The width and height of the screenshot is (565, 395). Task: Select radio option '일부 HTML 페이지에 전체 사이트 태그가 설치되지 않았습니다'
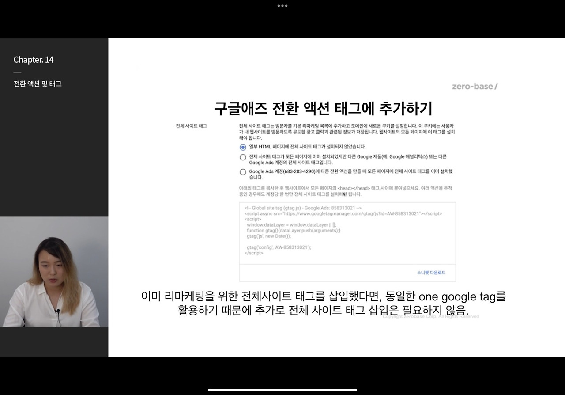point(243,147)
